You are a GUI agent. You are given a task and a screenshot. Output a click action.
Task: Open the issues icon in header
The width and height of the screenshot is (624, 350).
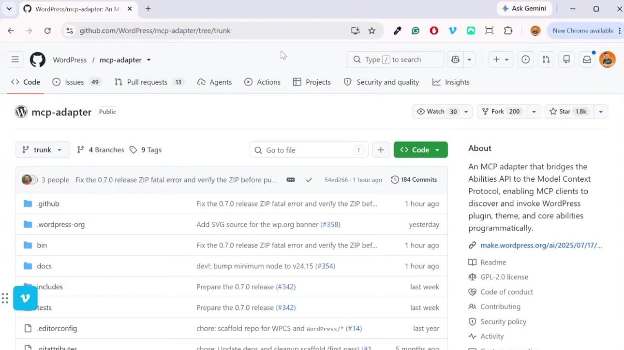point(525,59)
